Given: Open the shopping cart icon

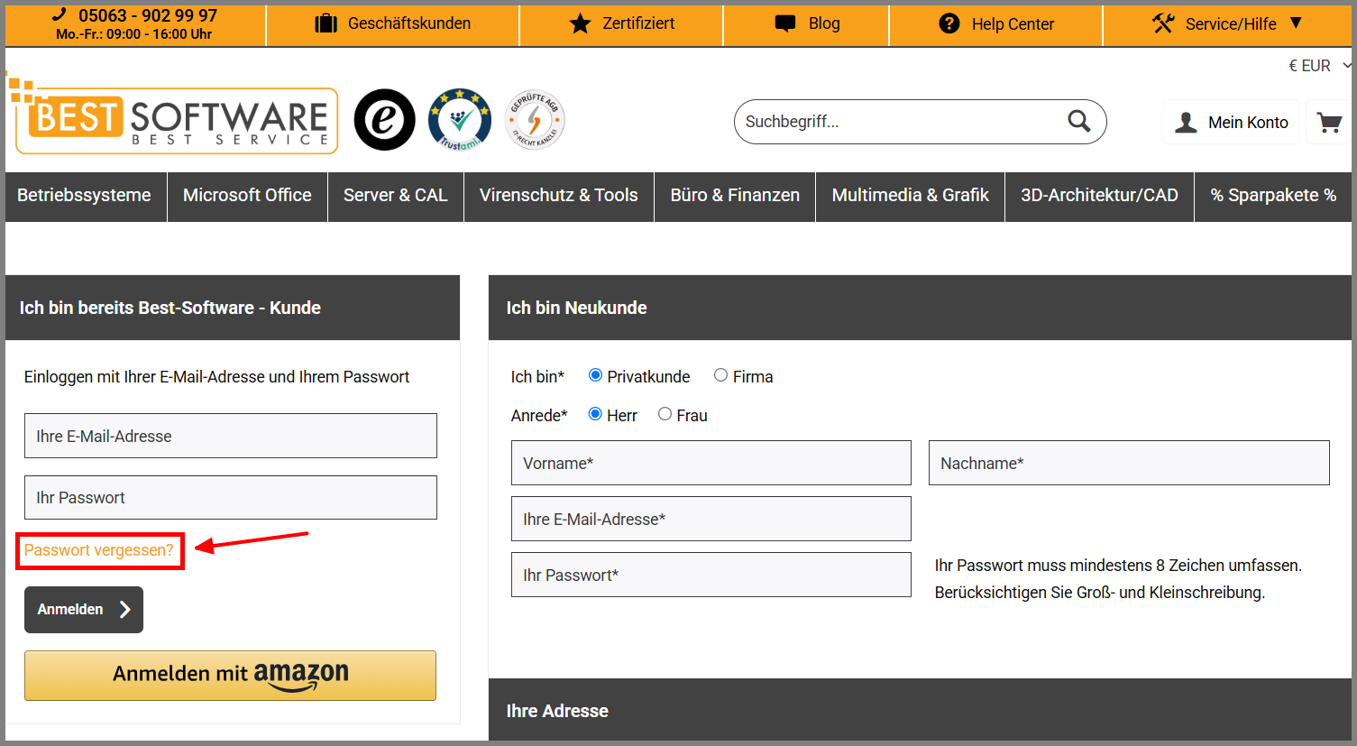Looking at the screenshot, I should pos(1329,123).
